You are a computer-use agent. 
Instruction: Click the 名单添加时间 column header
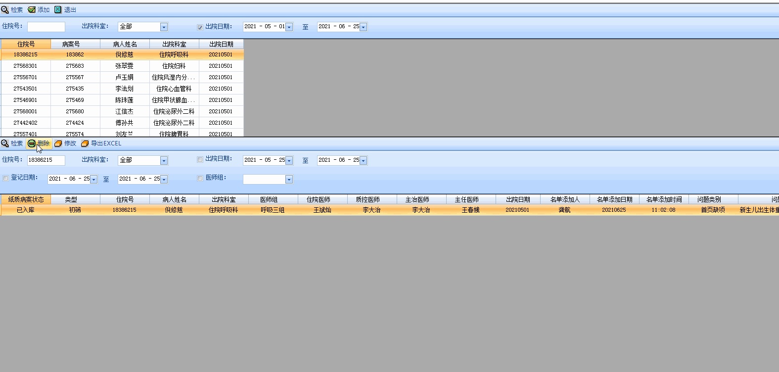click(x=664, y=199)
